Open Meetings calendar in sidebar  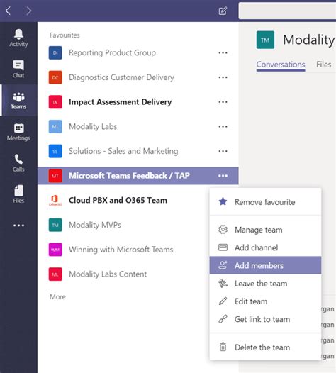tap(18, 132)
